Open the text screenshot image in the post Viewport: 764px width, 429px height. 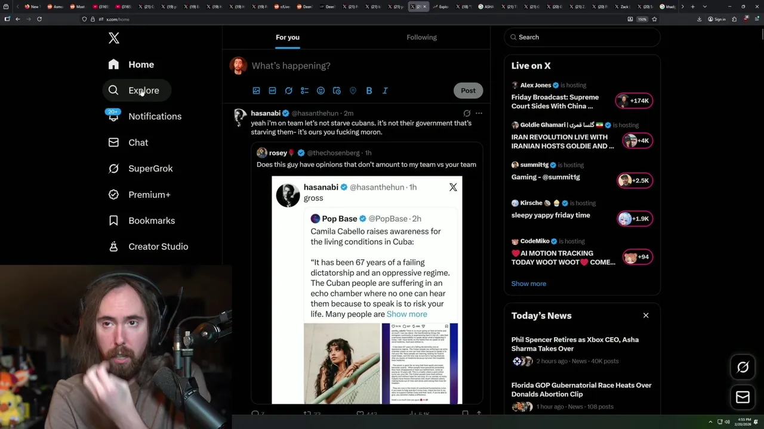420,363
